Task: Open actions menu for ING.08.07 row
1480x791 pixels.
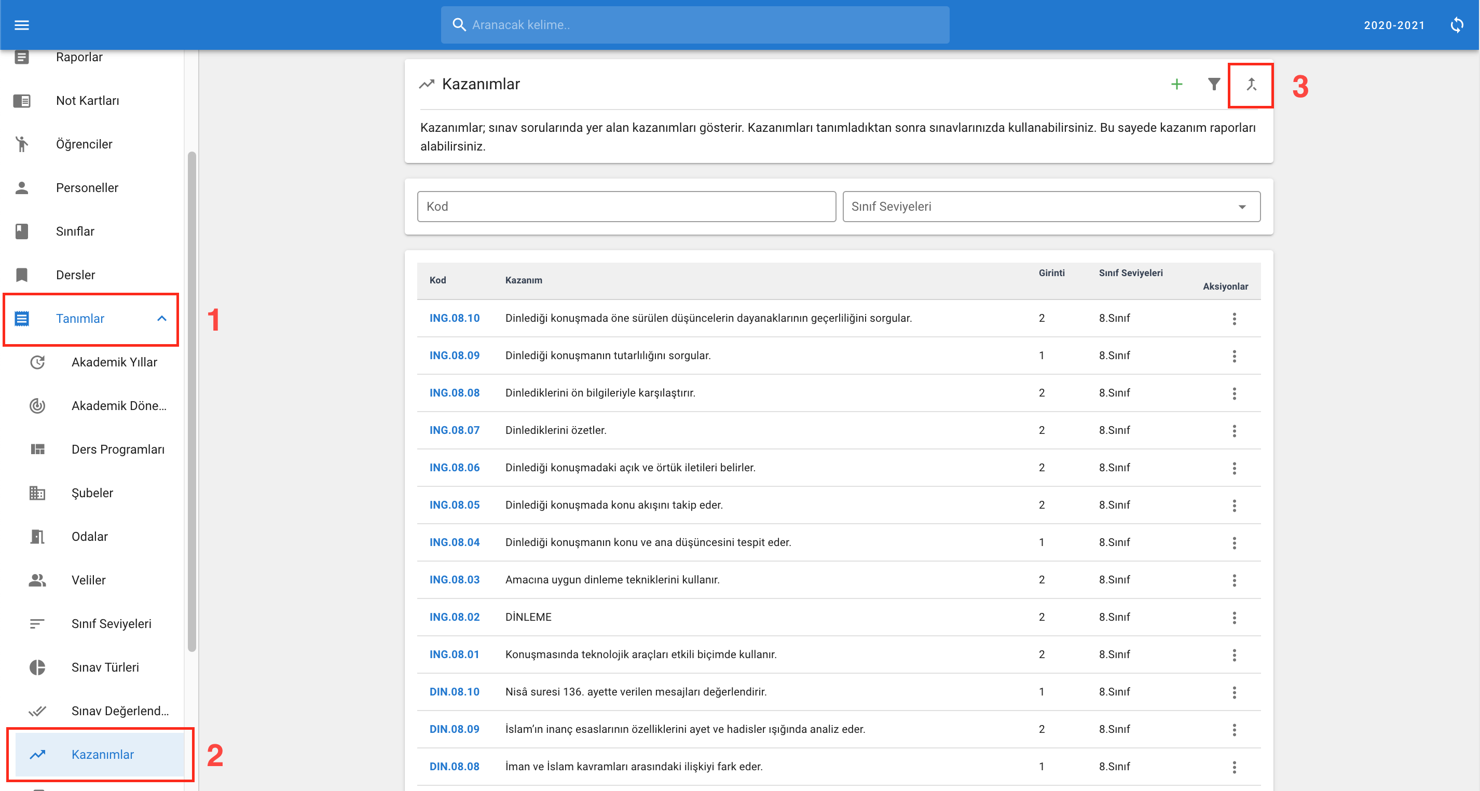Action: pos(1234,430)
